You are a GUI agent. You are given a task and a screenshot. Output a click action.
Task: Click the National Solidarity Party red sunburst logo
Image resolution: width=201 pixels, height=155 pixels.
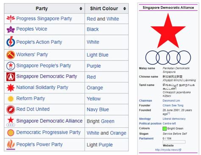[x=11, y=87]
